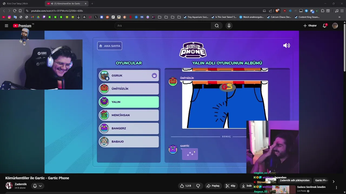Viewport: 346px width, 194px height.
Task: Select player BANGERZ in the list
Action: pos(129,128)
